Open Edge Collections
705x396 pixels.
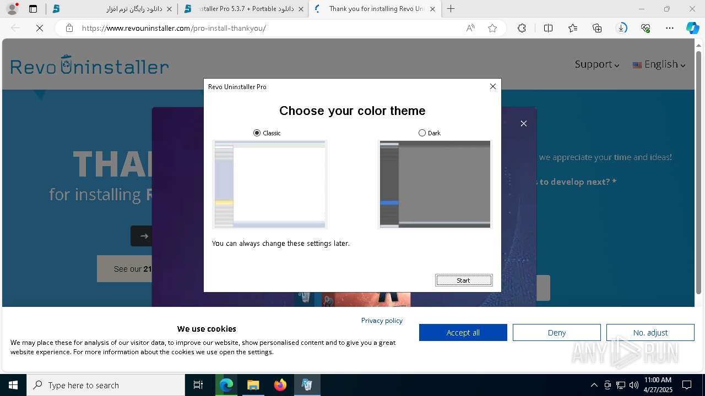[597, 28]
